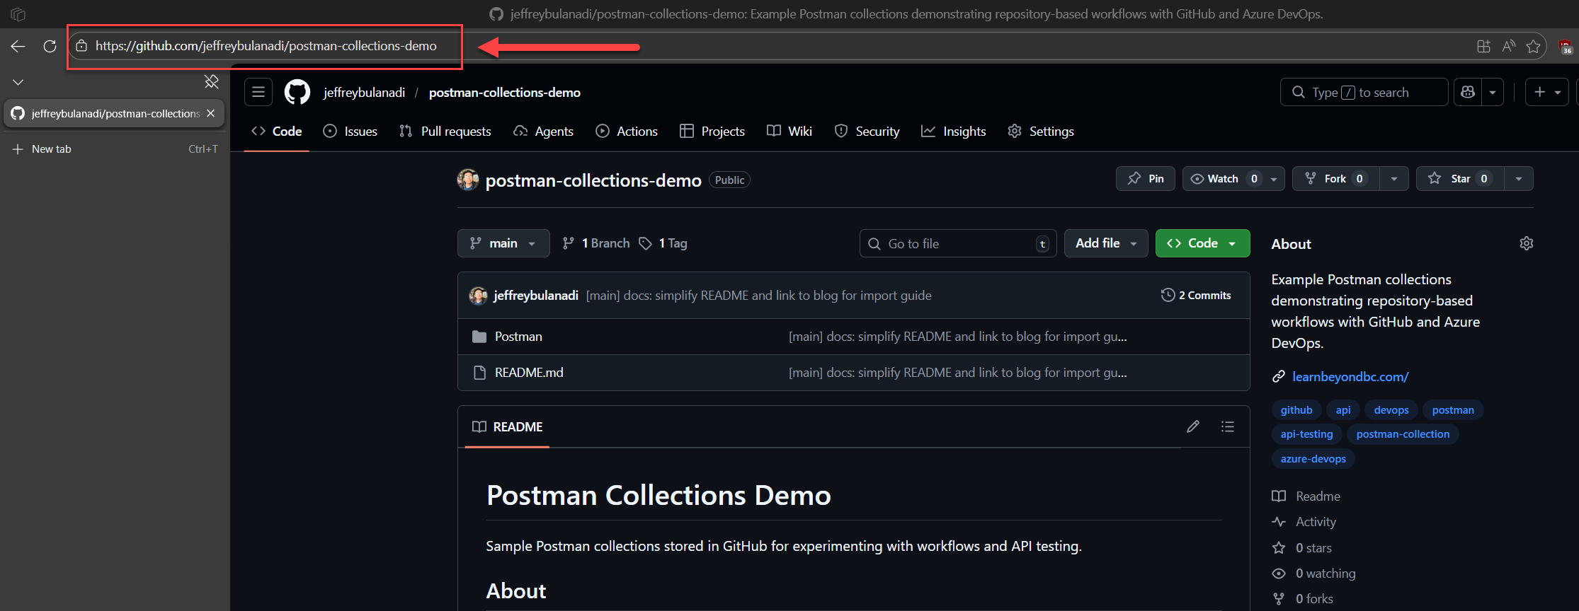The width and height of the screenshot is (1579, 611).
Task: Star the repository
Action: pos(1460,179)
